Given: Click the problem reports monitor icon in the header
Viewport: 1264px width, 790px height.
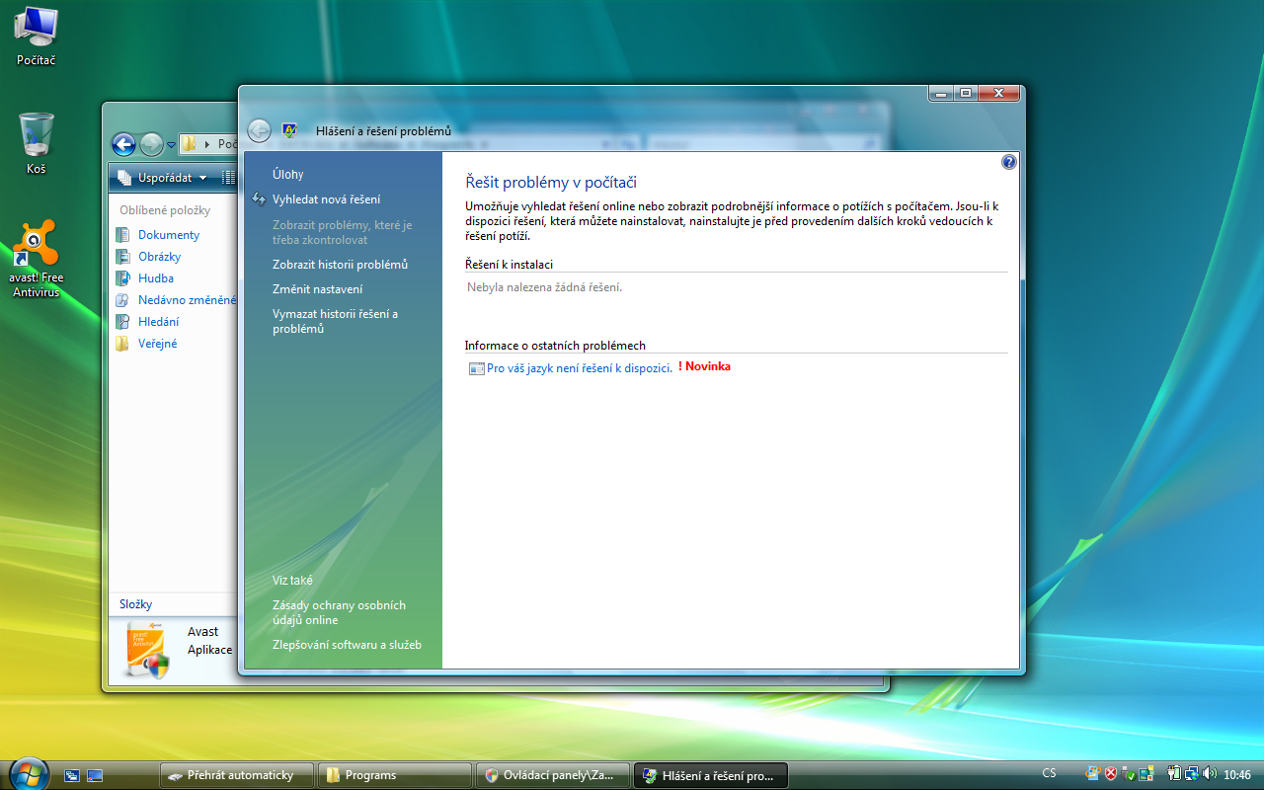Looking at the screenshot, I should point(289,130).
